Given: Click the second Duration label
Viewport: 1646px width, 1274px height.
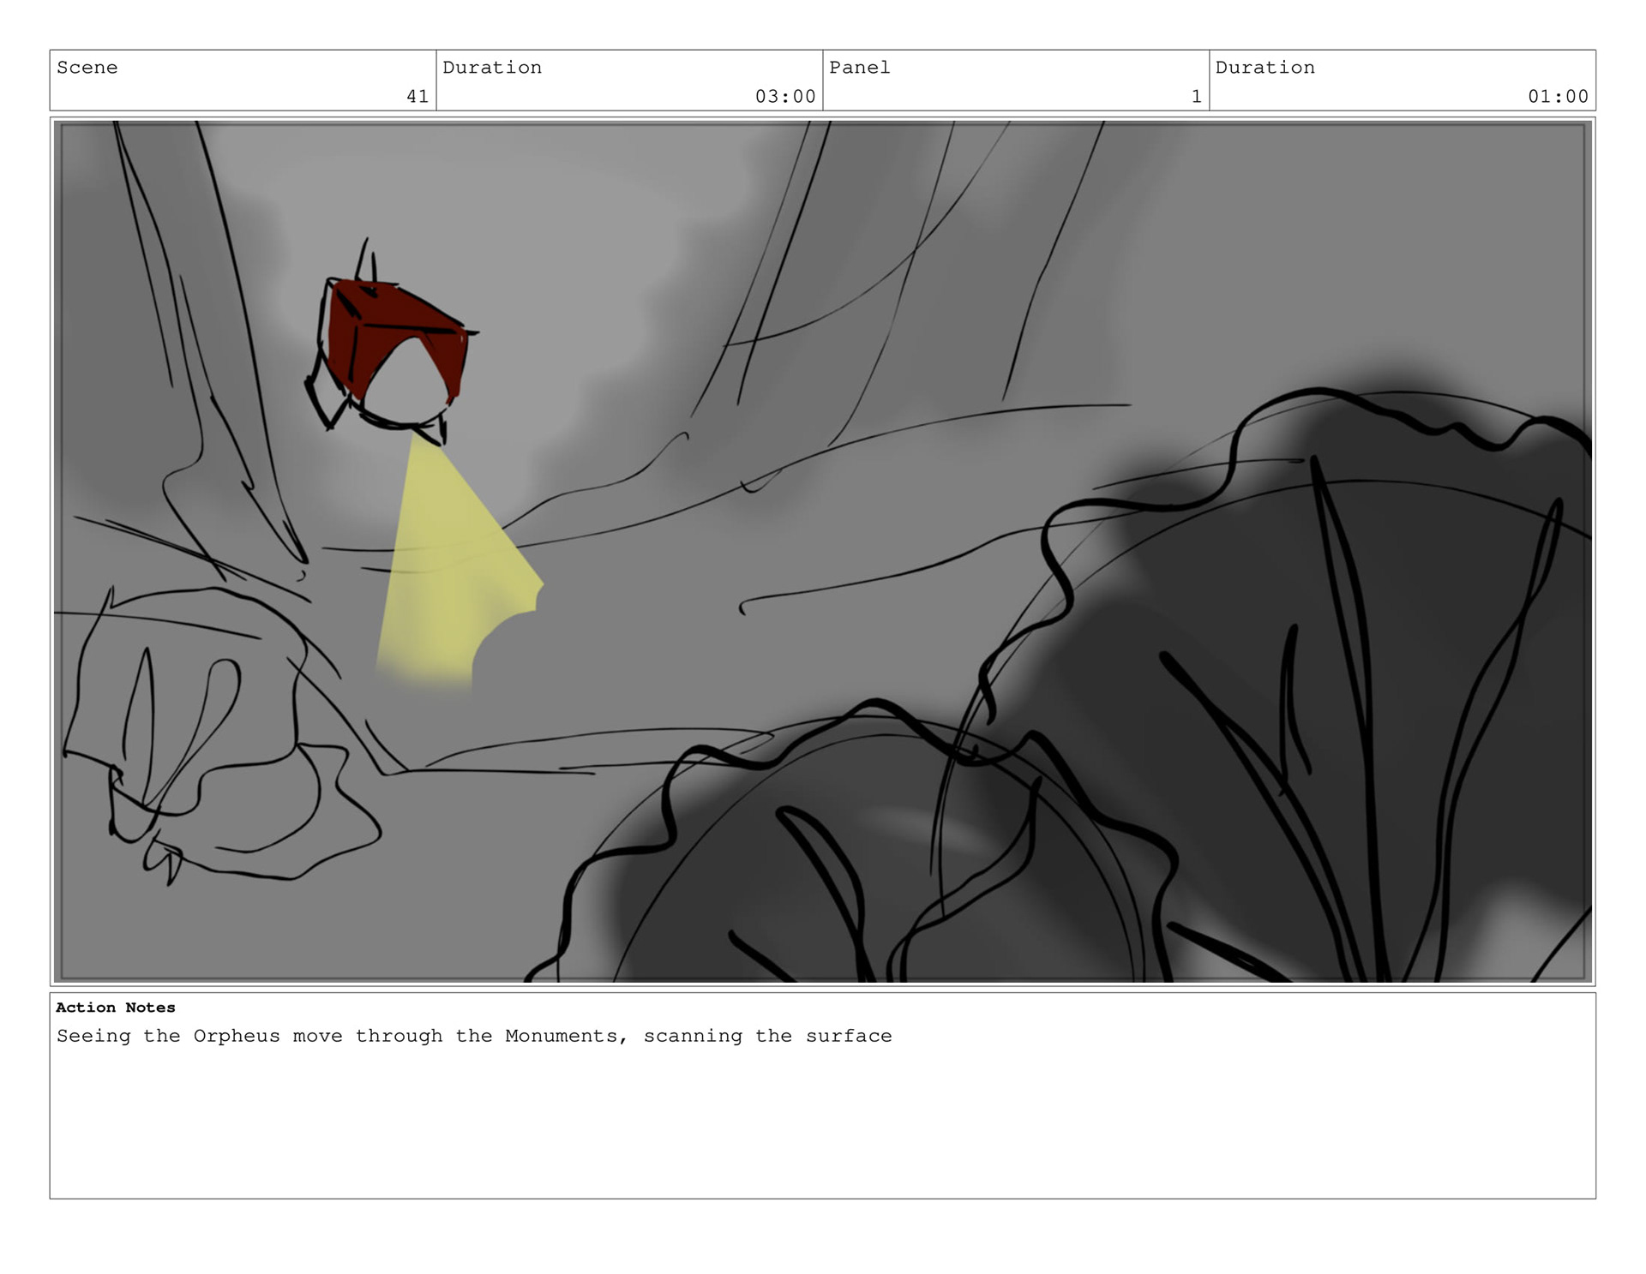Looking at the screenshot, I should [x=1265, y=68].
